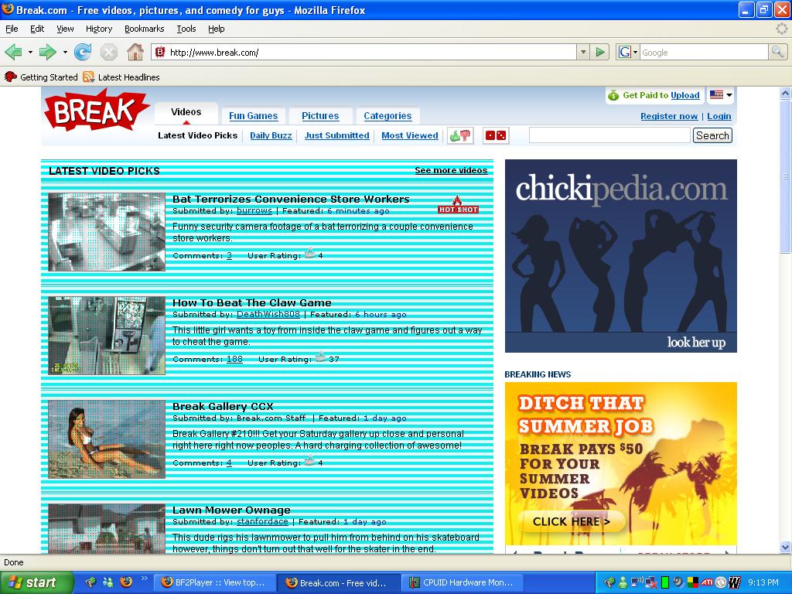Viewport: 792px width, 594px height.
Task: Open the Just Submitted link
Action: (x=337, y=135)
